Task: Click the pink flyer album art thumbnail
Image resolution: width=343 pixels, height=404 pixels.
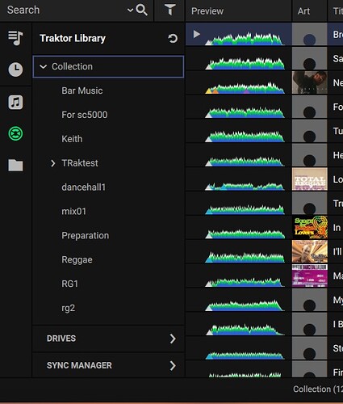Action: 310,276
